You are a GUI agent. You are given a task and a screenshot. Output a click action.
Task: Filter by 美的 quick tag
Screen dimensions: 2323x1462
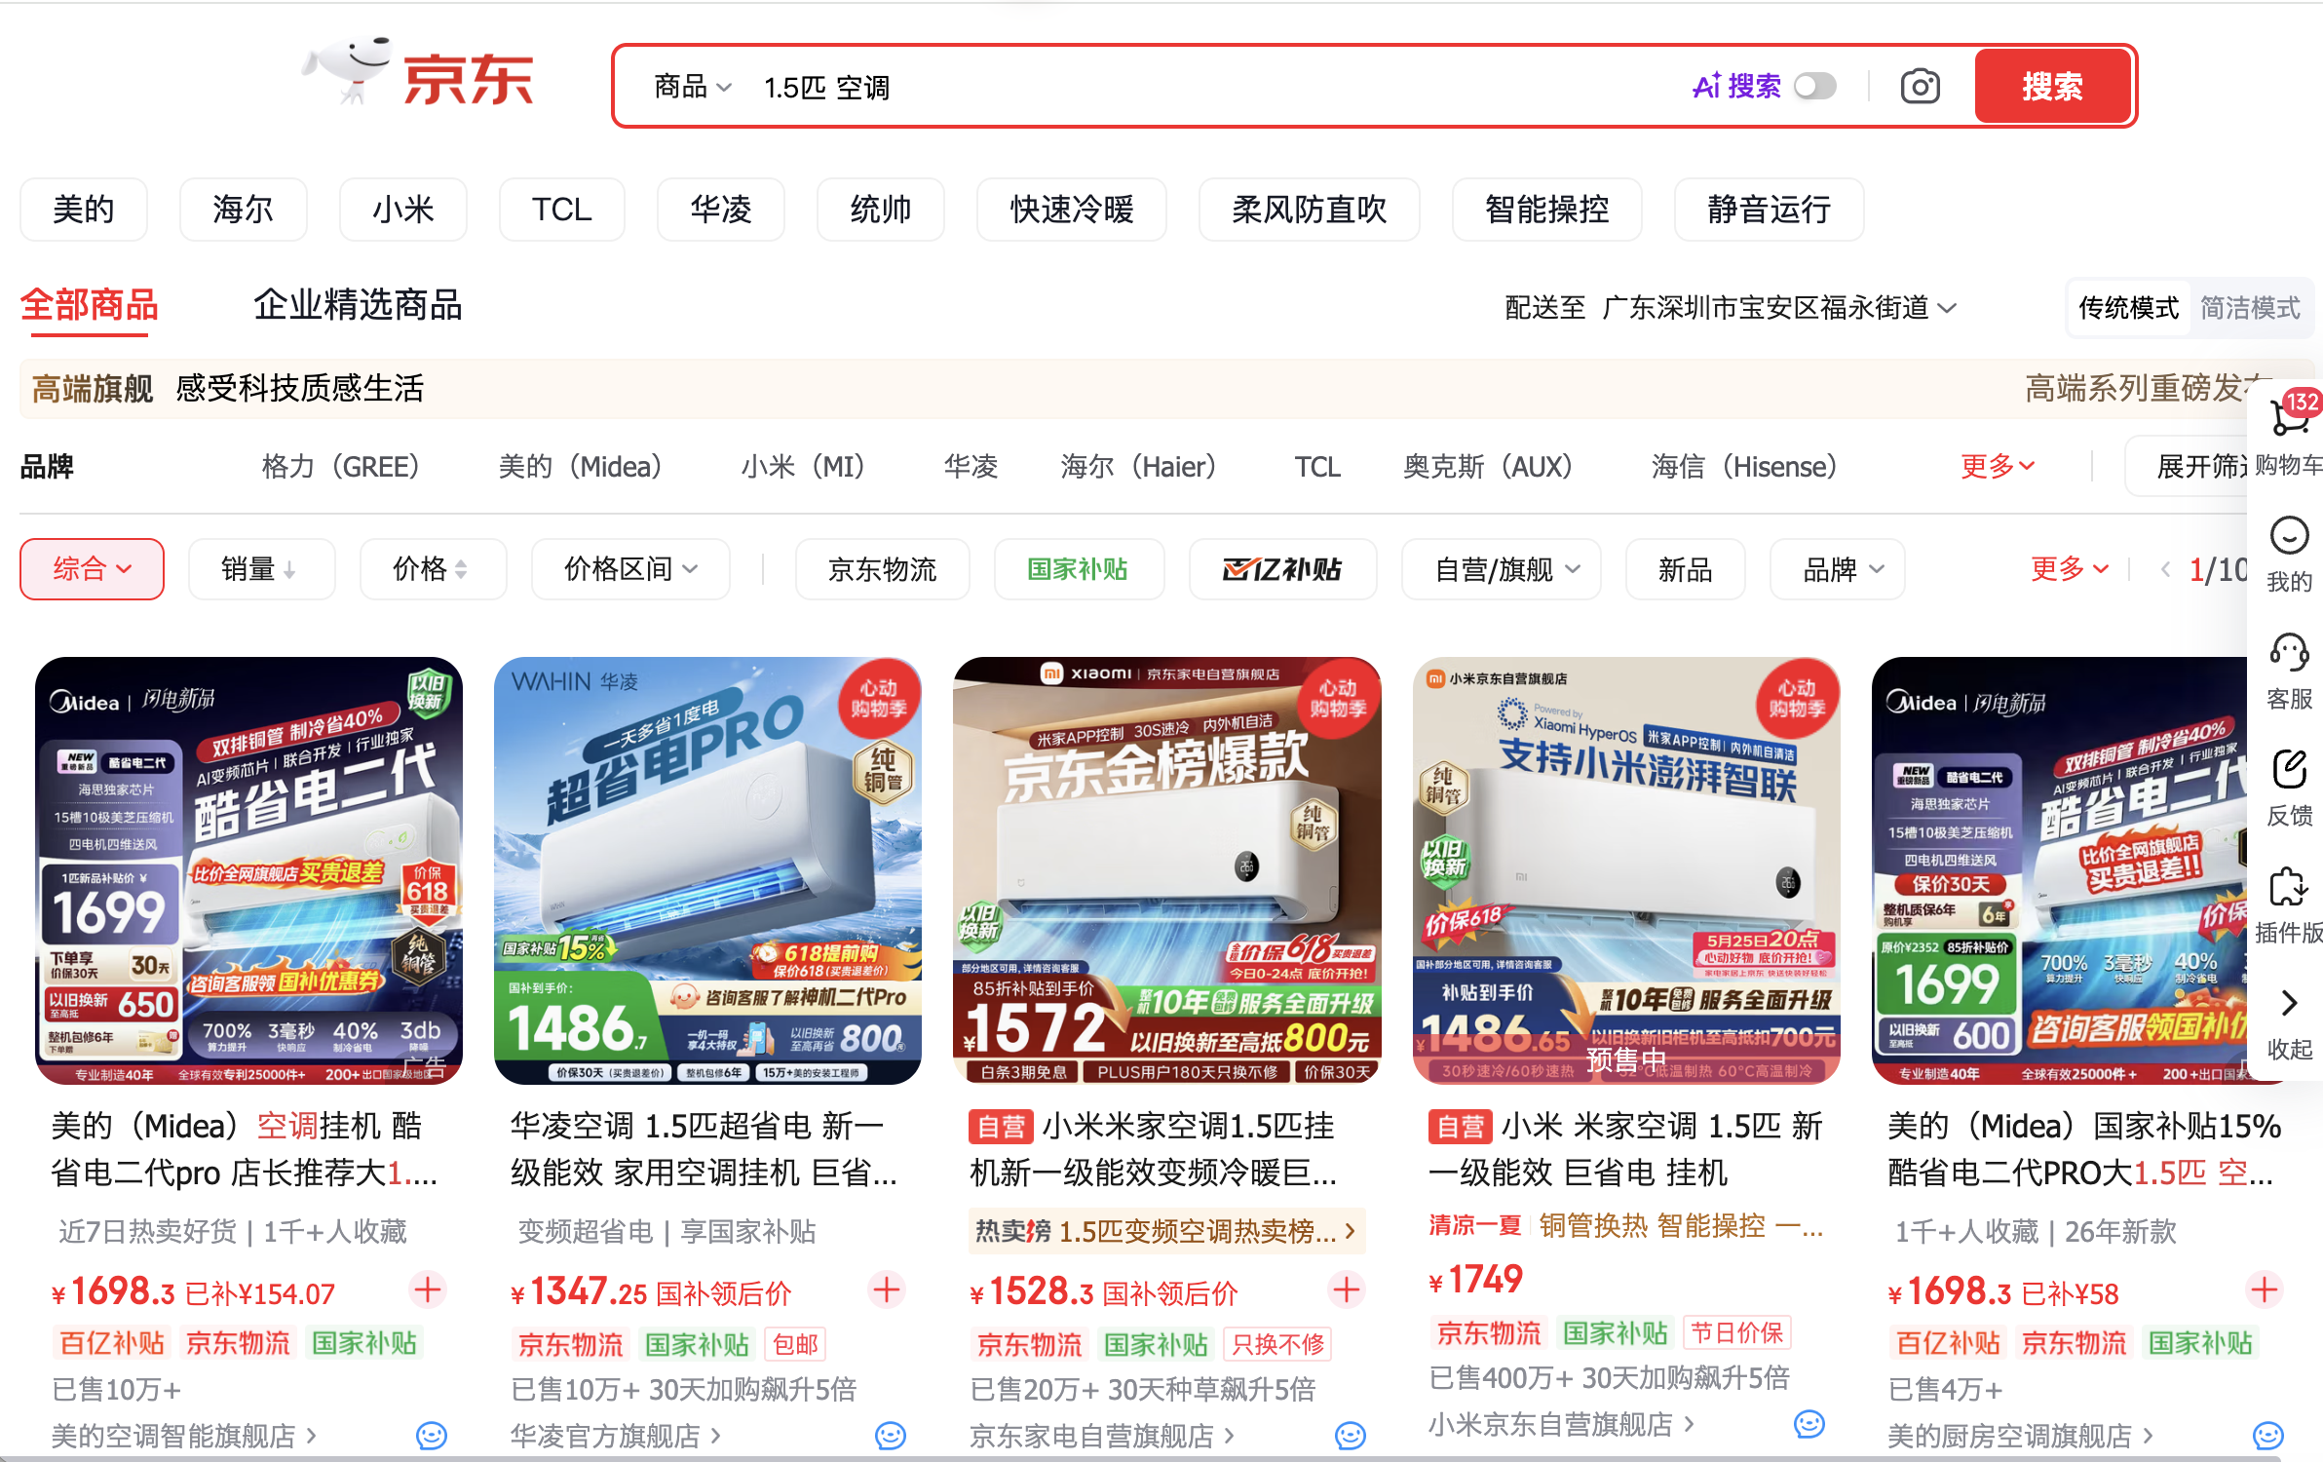point(84,210)
